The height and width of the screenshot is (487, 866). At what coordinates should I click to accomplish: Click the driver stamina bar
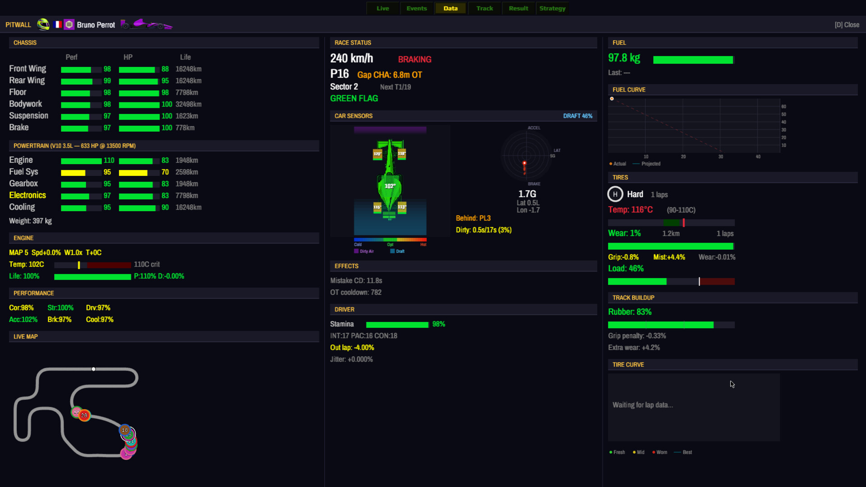(397, 325)
